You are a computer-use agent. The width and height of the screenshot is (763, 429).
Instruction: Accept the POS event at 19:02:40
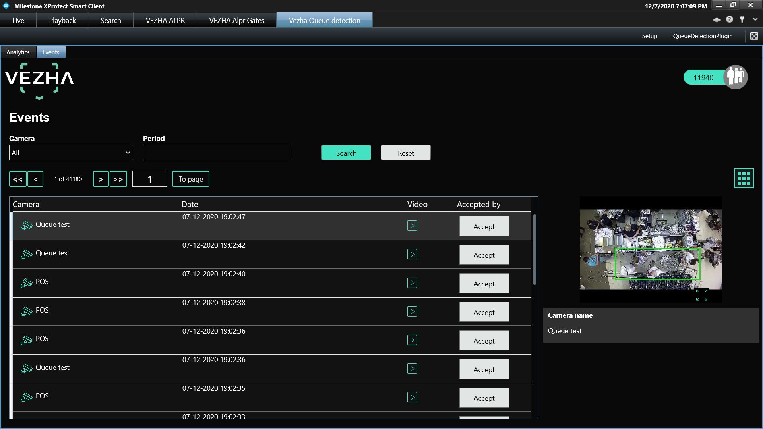(484, 283)
